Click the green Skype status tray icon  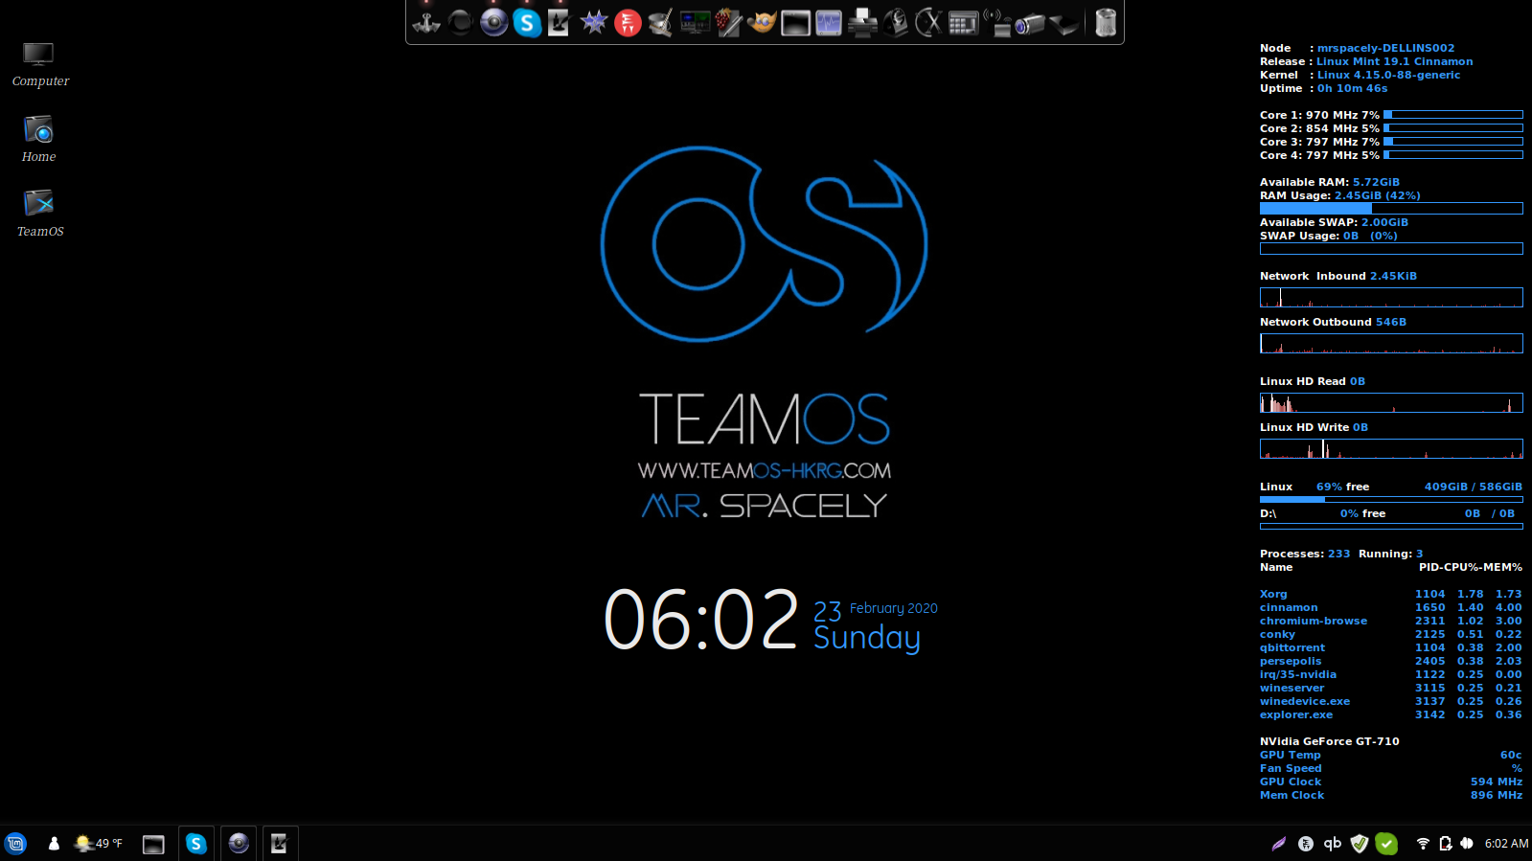click(x=1386, y=844)
